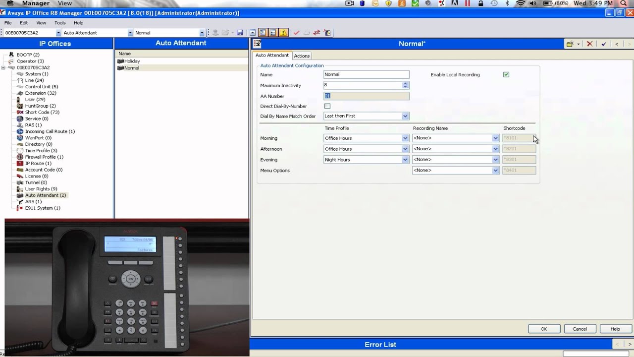Switch to the Actions tab
Image resolution: width=634 pixels, height=357 pixels.
point(302,56)
